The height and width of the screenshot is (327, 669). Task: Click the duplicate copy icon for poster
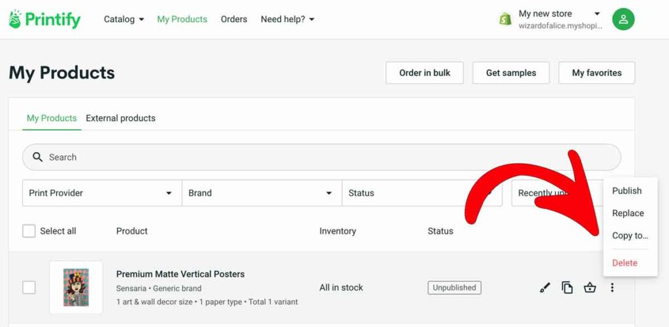point(567,288)
